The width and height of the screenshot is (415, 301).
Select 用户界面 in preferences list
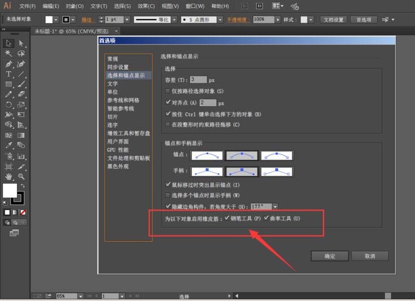(x=118, y=142)
